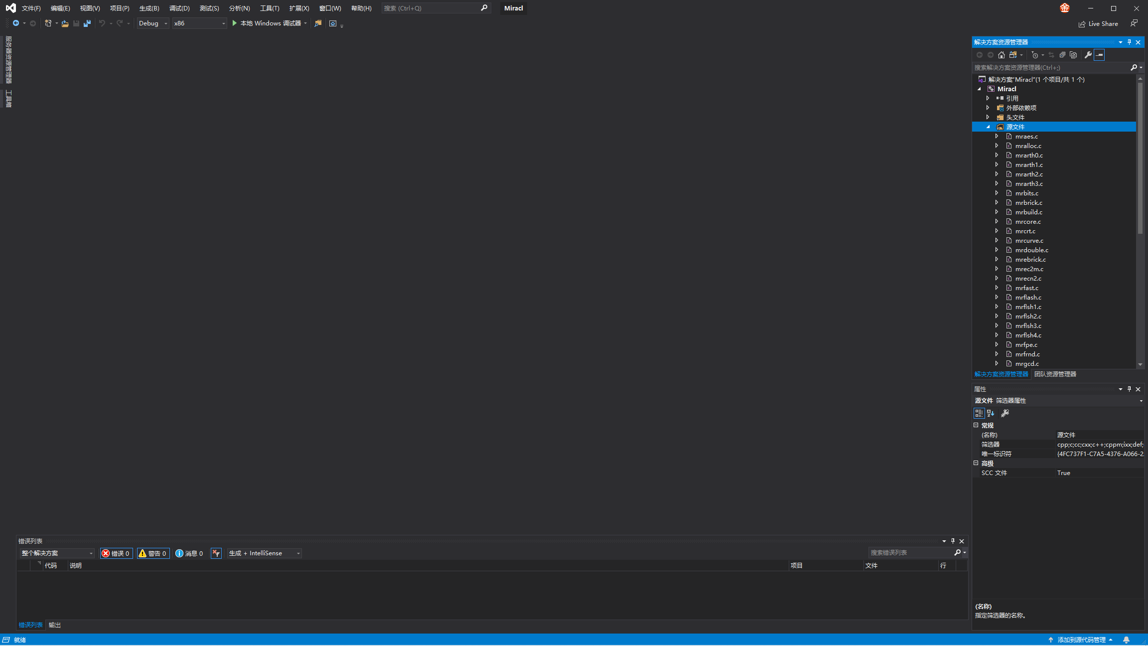1148x646 pixels.
Task: Open properties via the wrench icon in Solution Explorer
Action: 1088,55
